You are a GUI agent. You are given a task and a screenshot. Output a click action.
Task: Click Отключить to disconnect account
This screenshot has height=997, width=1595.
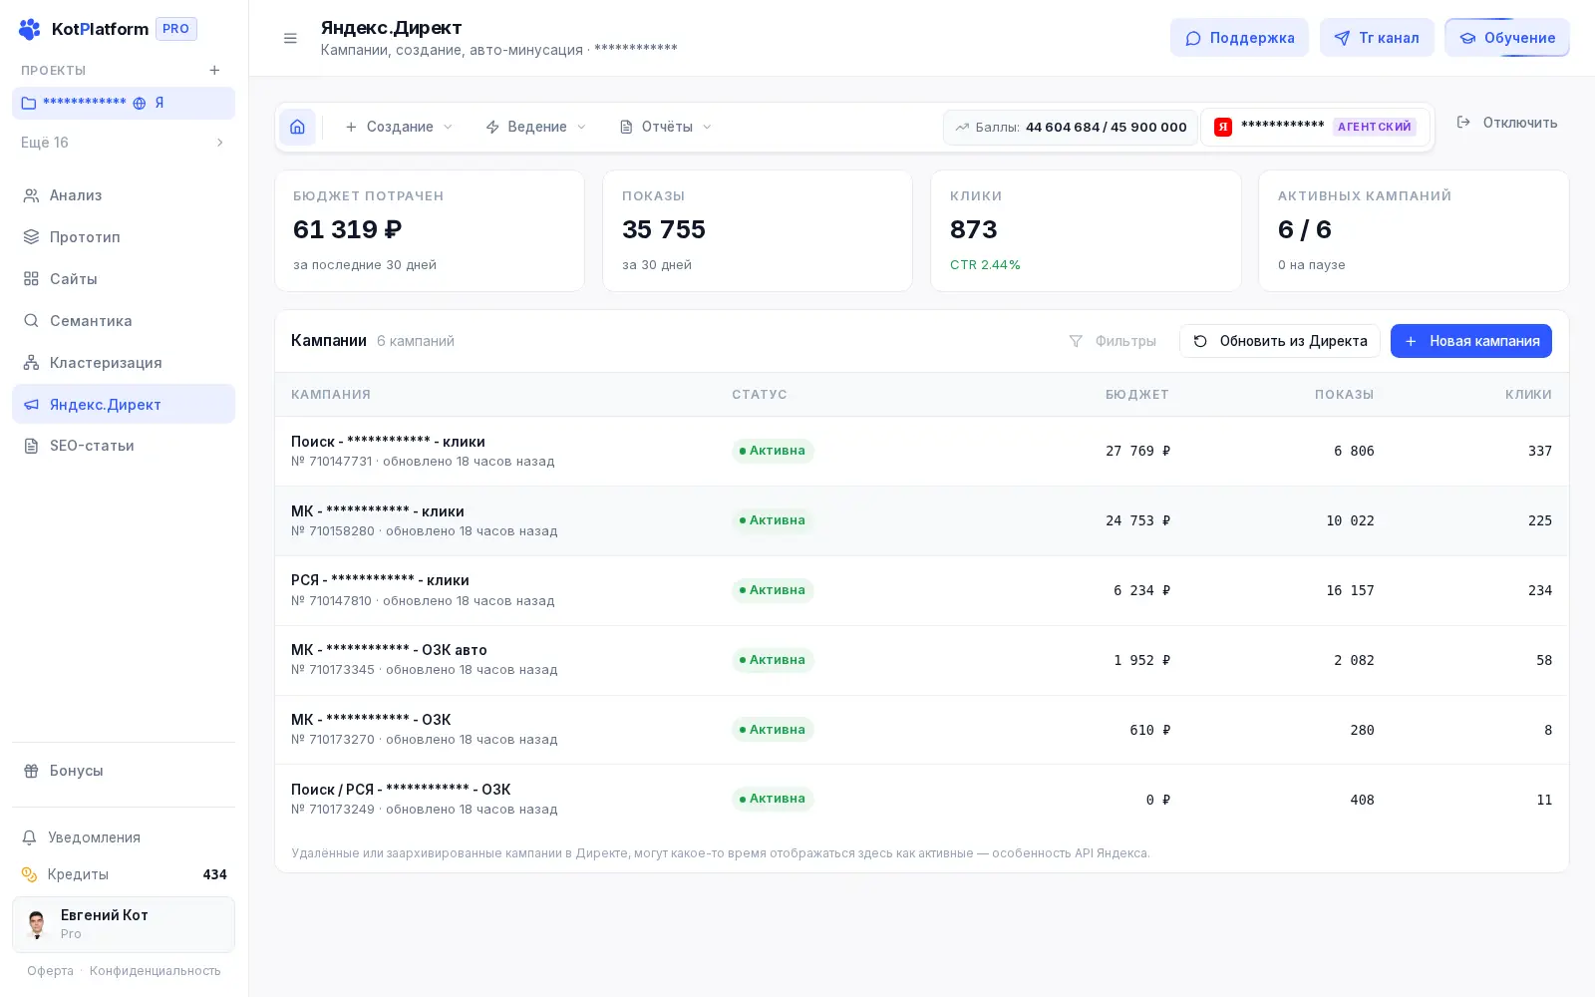click(1507, 123)
